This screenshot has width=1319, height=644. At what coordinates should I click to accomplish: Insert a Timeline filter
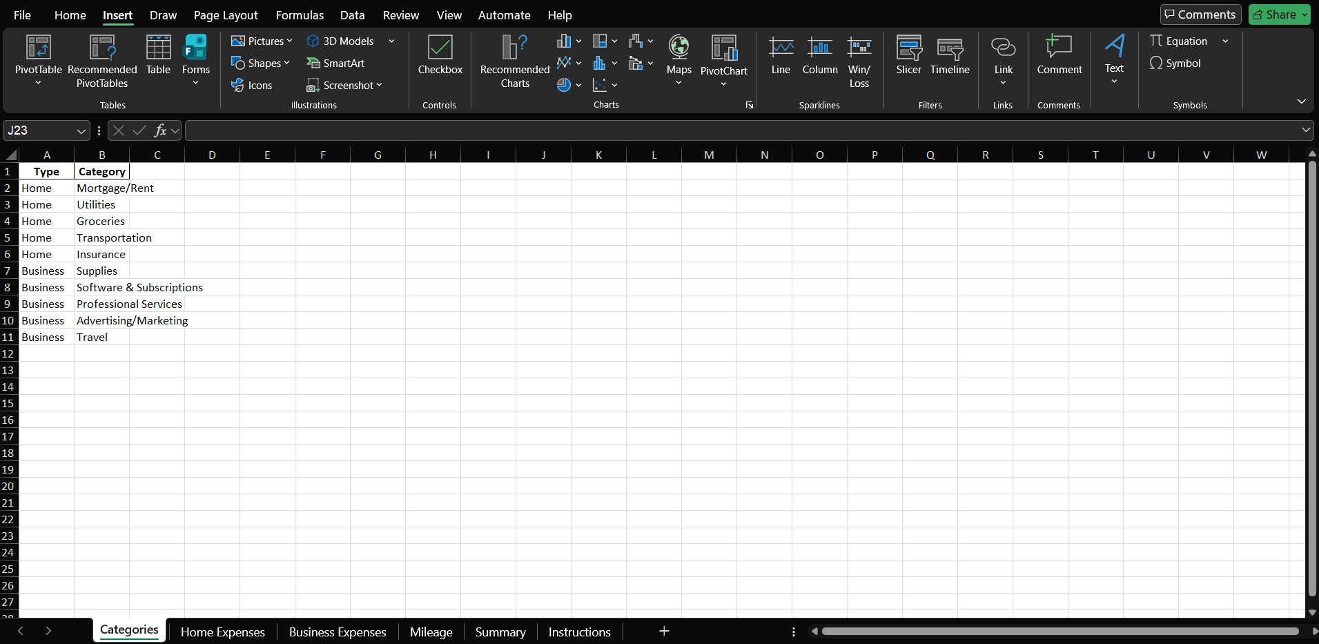click(x=950, y=61)
